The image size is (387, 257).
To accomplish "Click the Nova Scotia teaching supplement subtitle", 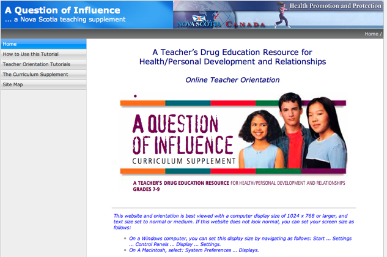I will click(65, 20).
